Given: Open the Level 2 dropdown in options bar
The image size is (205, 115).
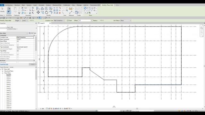Looking at the screenshot, I should (25, 20).
